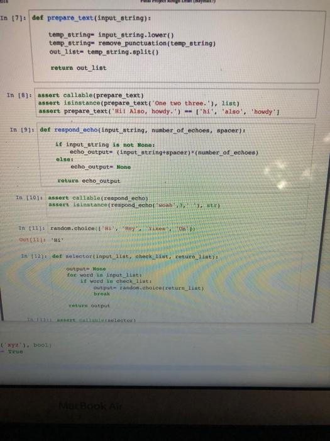This screenshot has width=330, height=441.
Task: Click the echo_output= None line
Action: (x=101, y=167)
